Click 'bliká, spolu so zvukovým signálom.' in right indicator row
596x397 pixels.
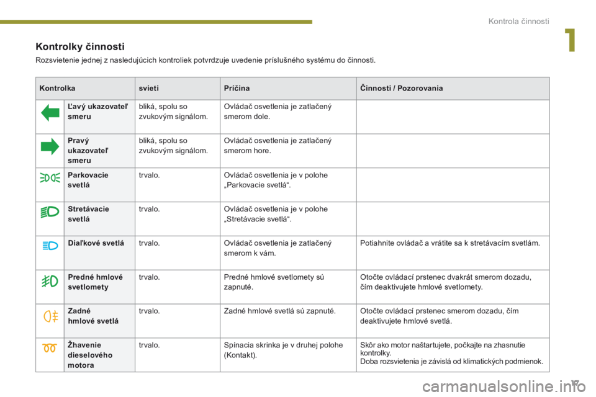tap(173, 146)
